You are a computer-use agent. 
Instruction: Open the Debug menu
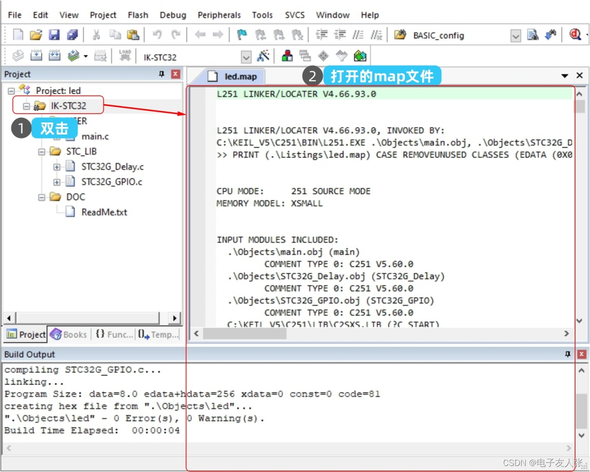point(173,15)
